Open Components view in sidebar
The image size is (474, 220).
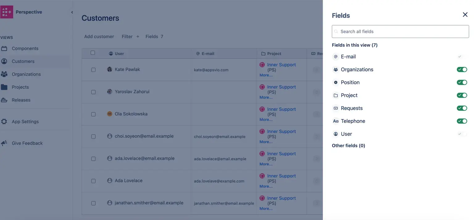coord(25,48)
